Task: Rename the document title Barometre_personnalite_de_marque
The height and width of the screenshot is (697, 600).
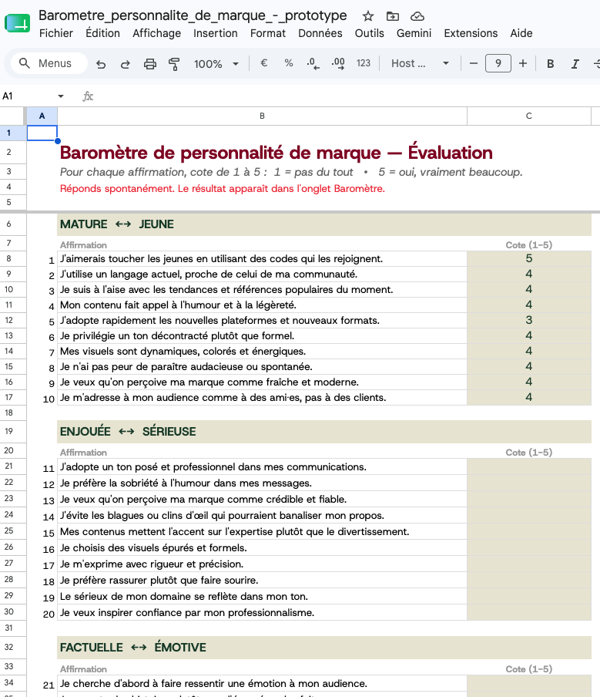Action: point(193,15)
